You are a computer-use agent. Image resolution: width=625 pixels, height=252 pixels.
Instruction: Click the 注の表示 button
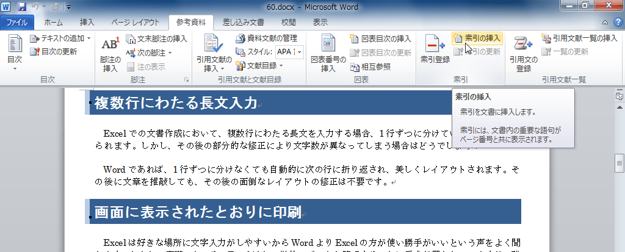145,67
